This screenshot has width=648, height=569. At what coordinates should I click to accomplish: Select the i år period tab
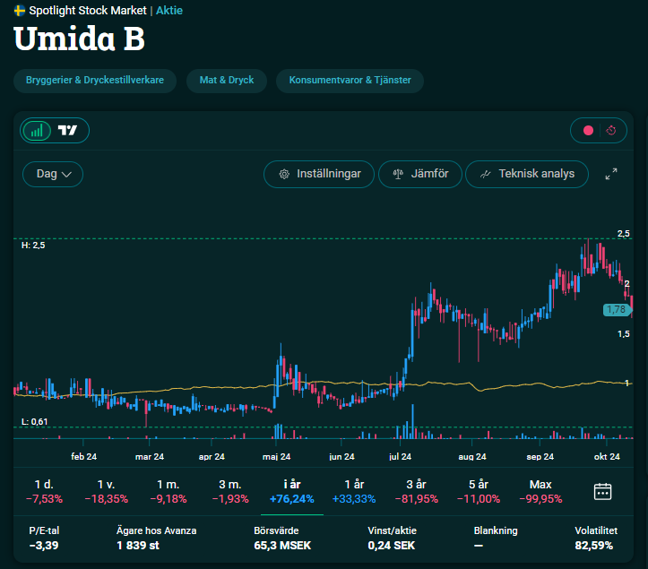click(292, 491)
